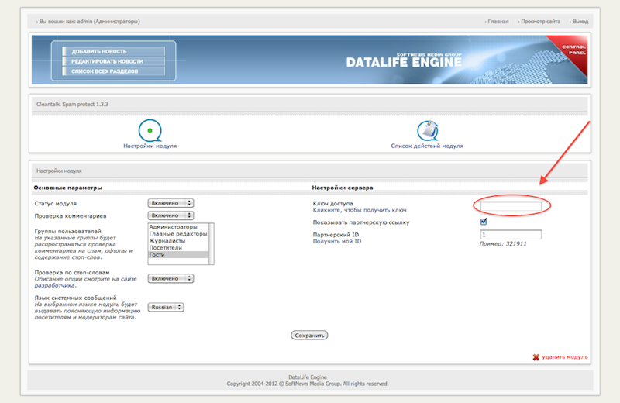
Task: Open the comment checking dropdown
Action: [170, 215]
